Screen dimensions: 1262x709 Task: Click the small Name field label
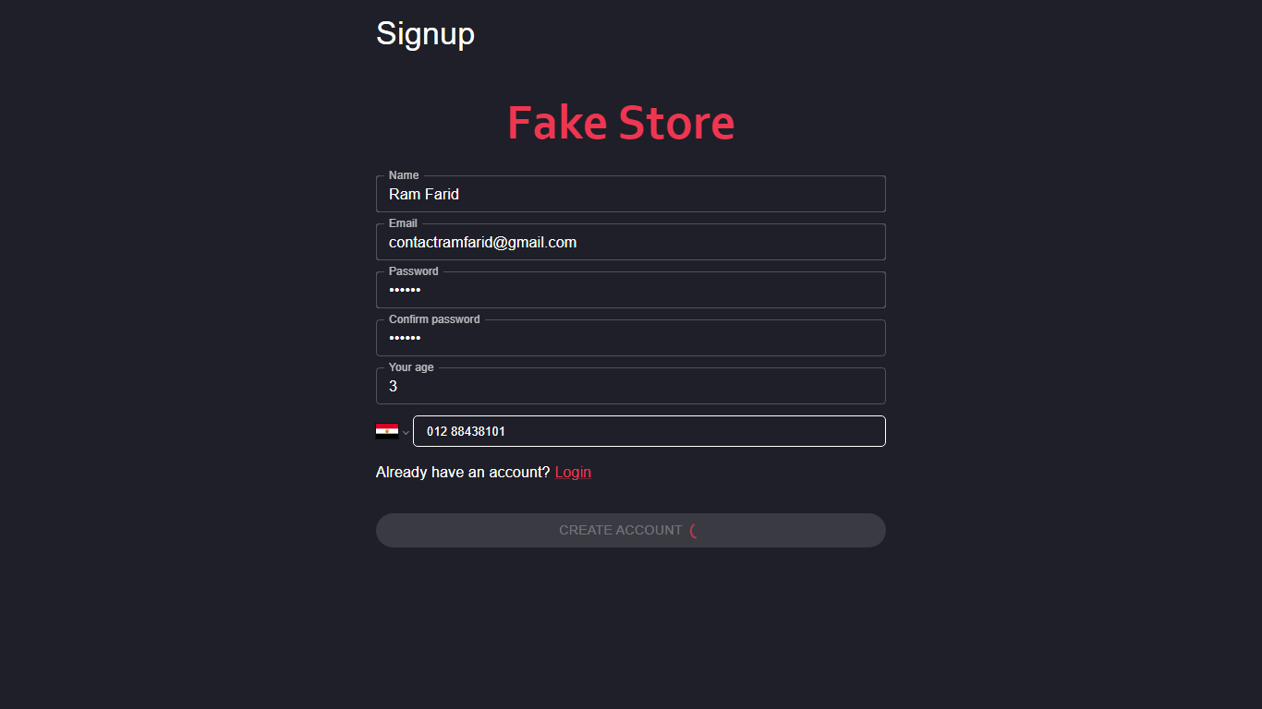404,175
